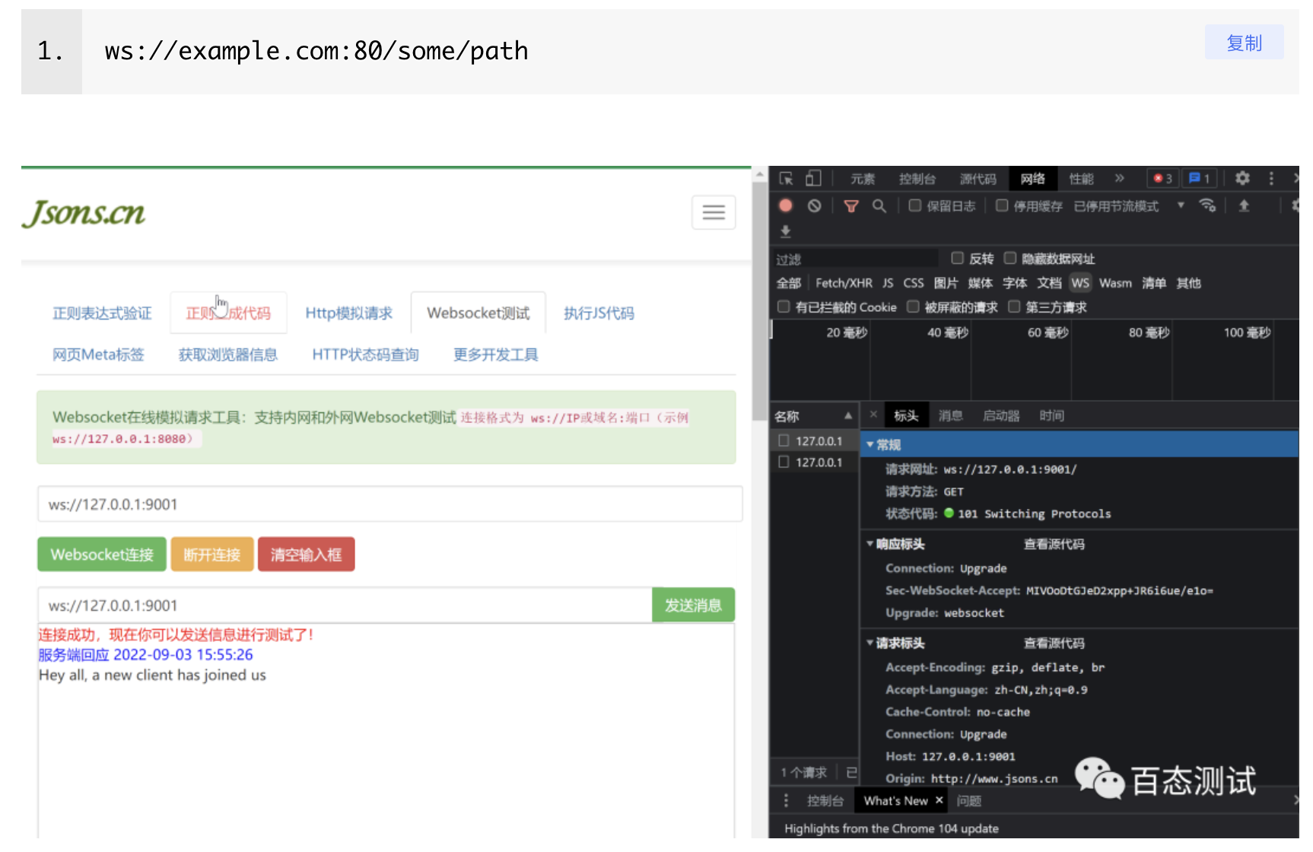Switch to the 元素 DevTools tab
Screen dimensions: 1313x852
pyautogui.click(x=863, y=179)
